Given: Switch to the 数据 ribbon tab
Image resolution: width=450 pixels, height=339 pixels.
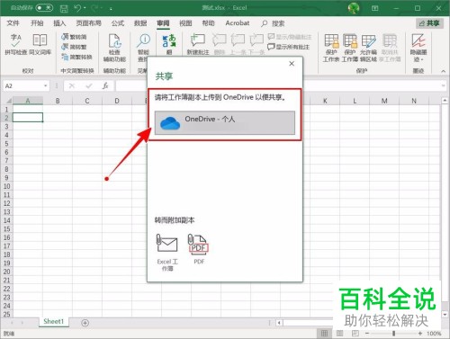Looking at the screenshot, I should click(140, 23).
